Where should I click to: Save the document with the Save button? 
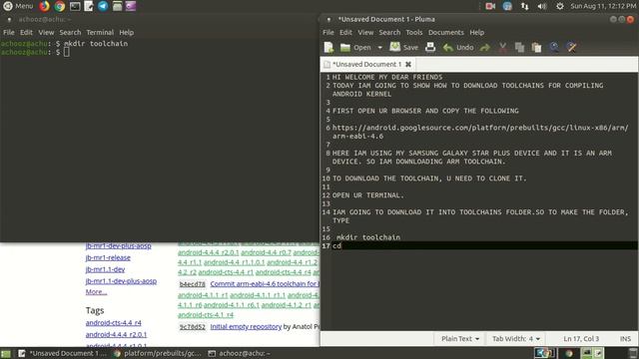[404, 47]
